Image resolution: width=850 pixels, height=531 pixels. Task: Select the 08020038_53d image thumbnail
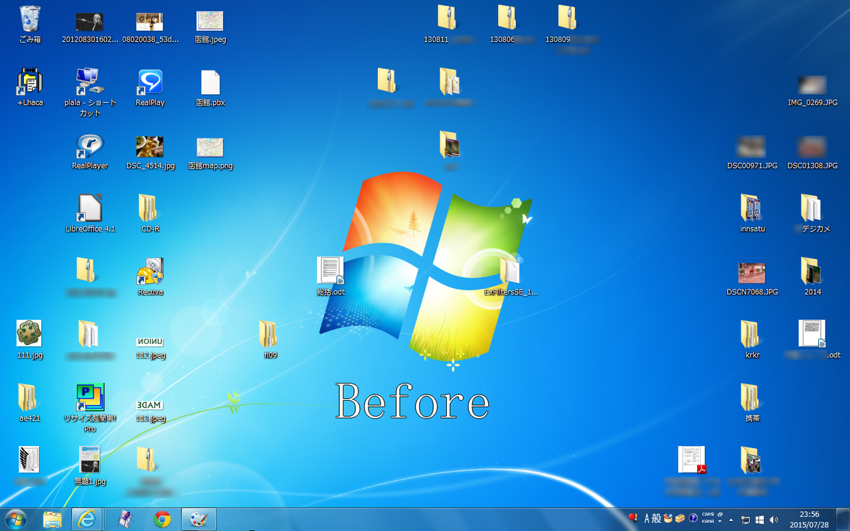pyautogui.click(x=150, y=22)
